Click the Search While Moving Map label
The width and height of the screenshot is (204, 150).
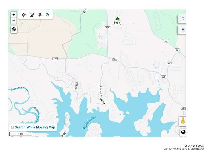35,127
